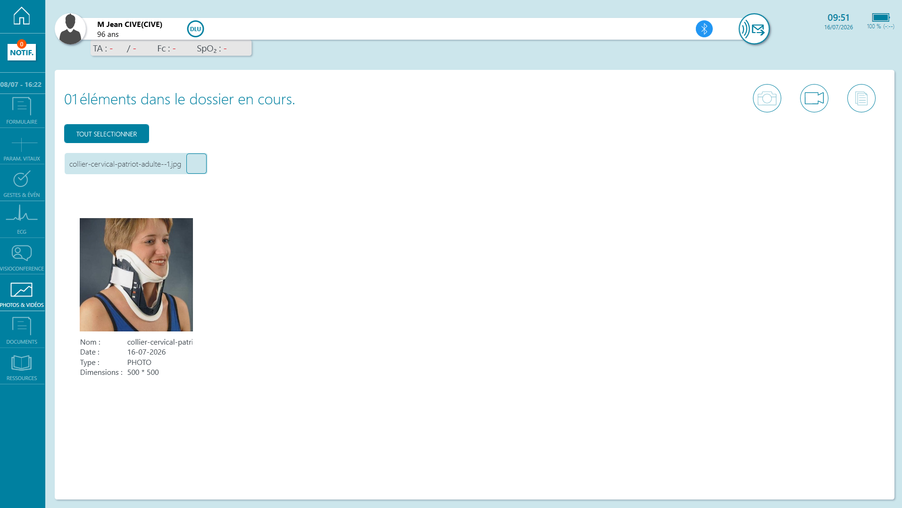Click the file name collier-cervical-patriot-adulte--1.jpg

pyautogui.click(x=125, y=164)
